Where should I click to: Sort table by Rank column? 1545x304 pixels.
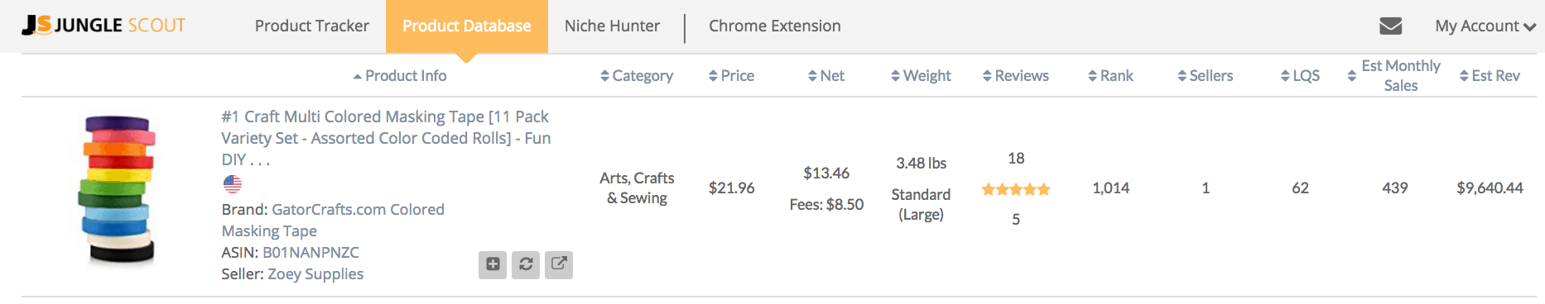[x=1111, y=76]
